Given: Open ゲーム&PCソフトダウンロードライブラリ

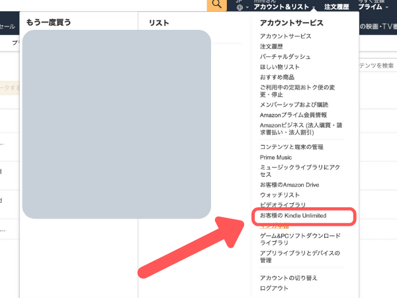Looking at the screenshot, I should 300,239.
